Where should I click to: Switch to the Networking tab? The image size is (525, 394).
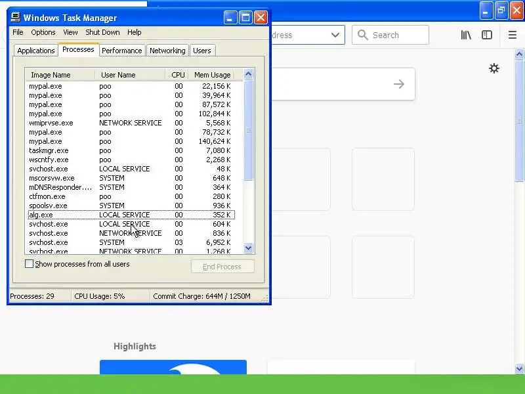(x=167, y=51)
